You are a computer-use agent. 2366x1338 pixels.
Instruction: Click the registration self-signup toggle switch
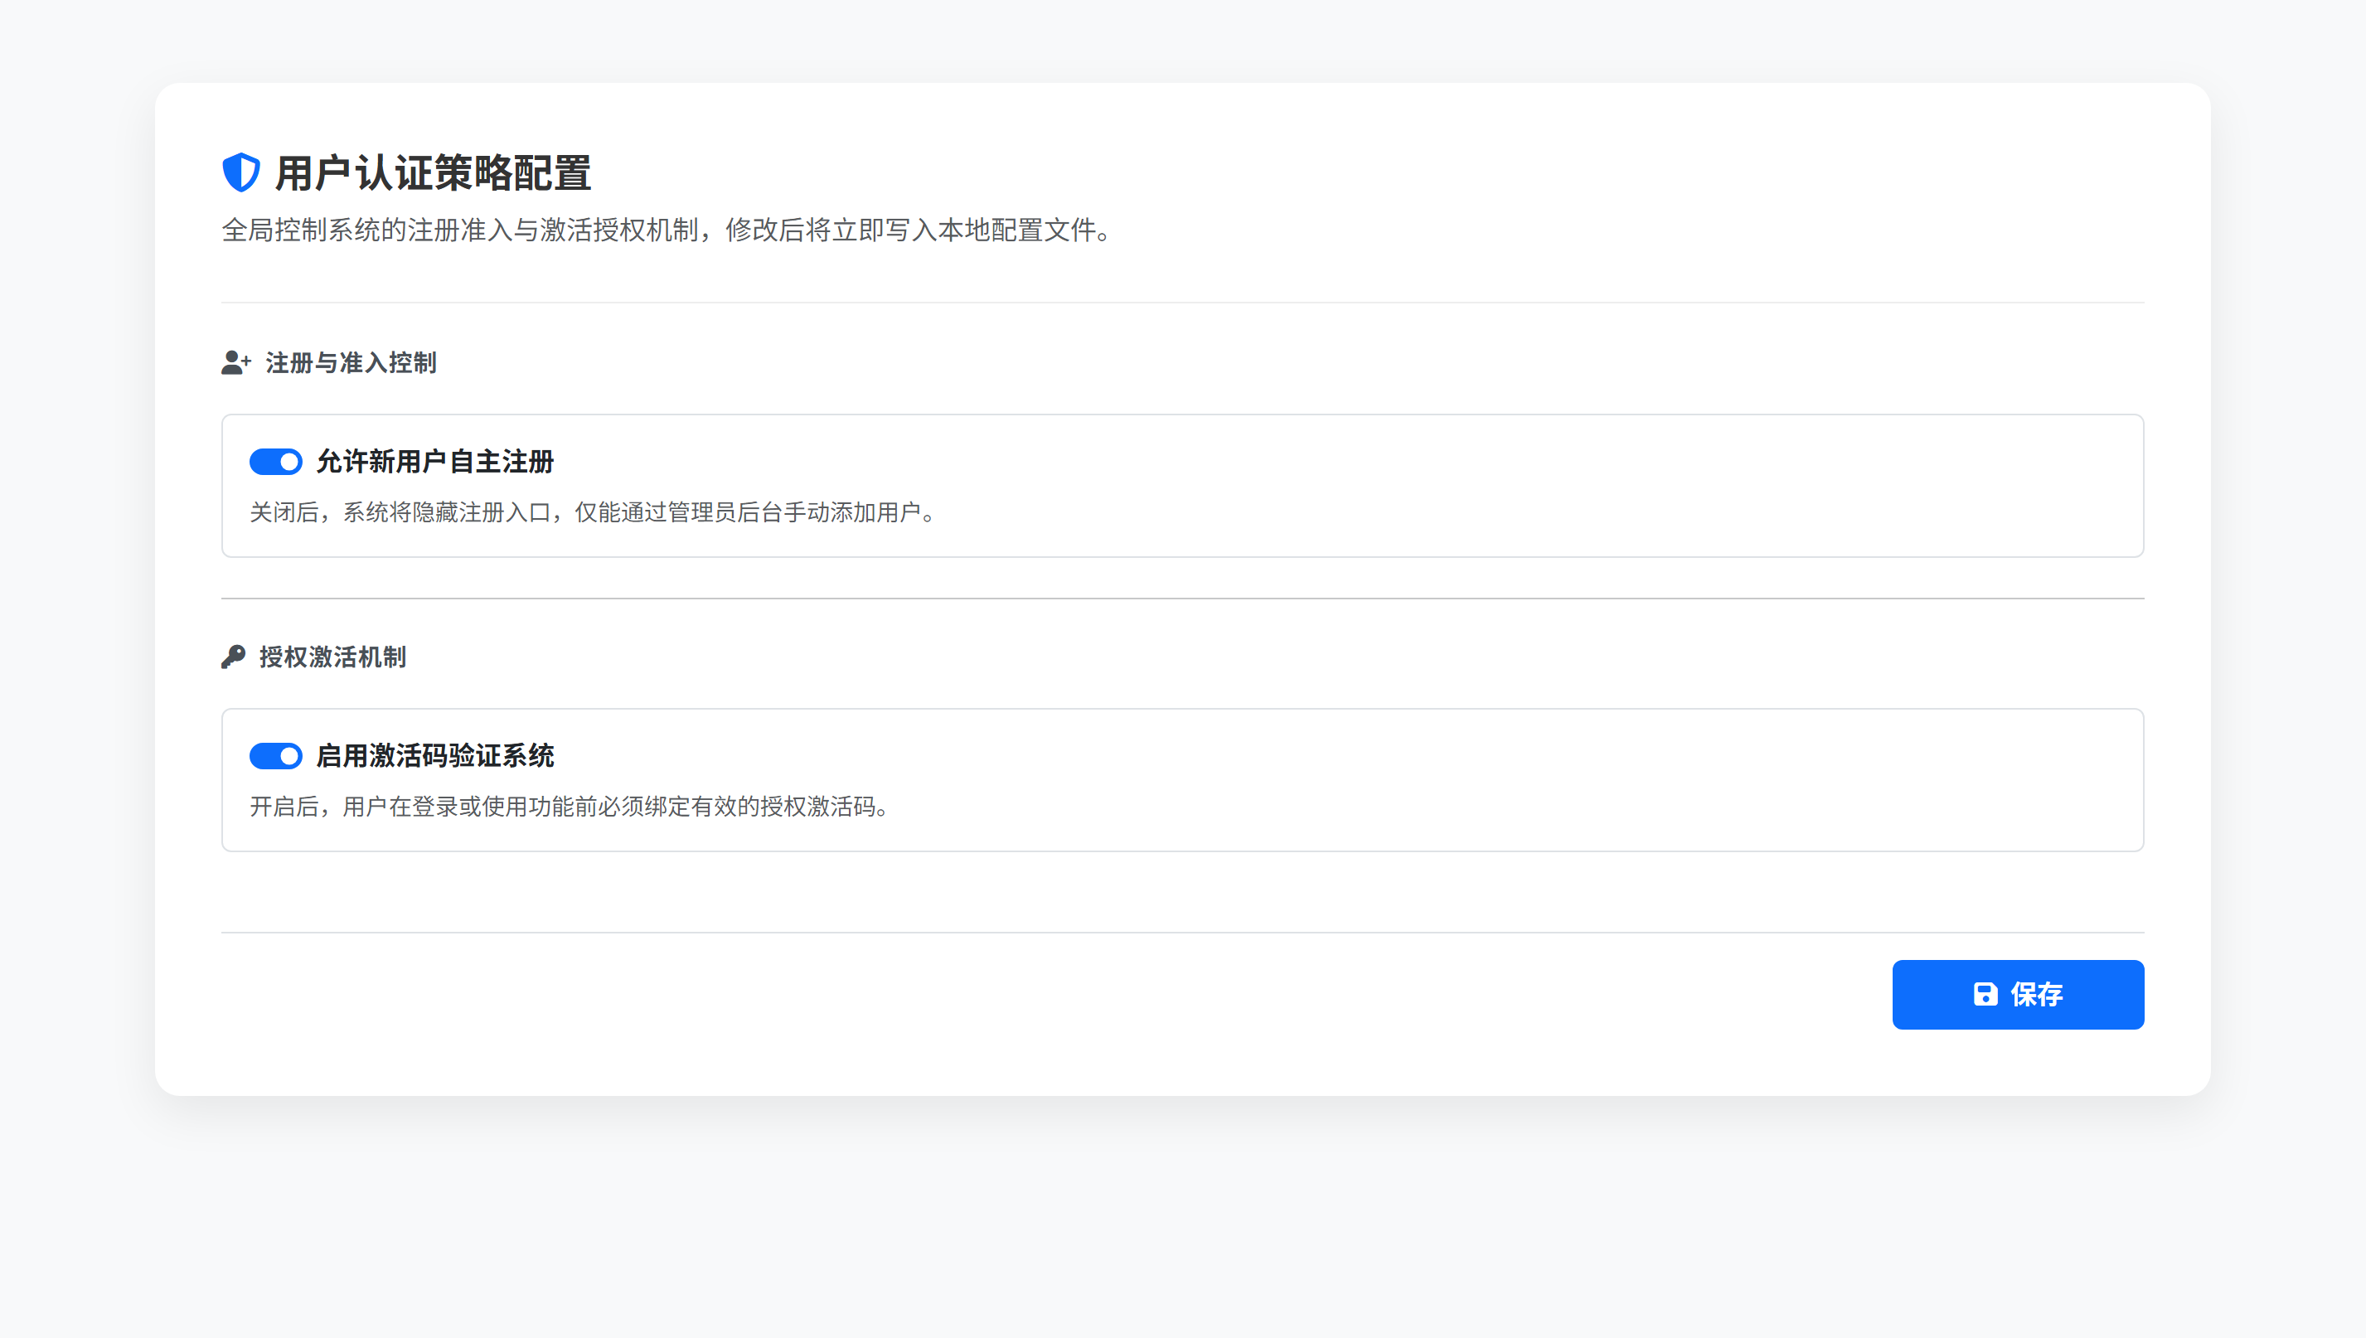pyautogui.click(x=276, y=461)
